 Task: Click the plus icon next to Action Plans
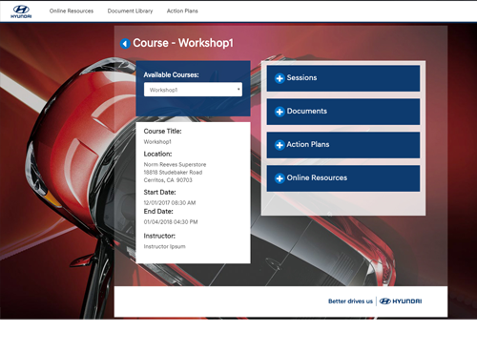[x=280, y=145]
